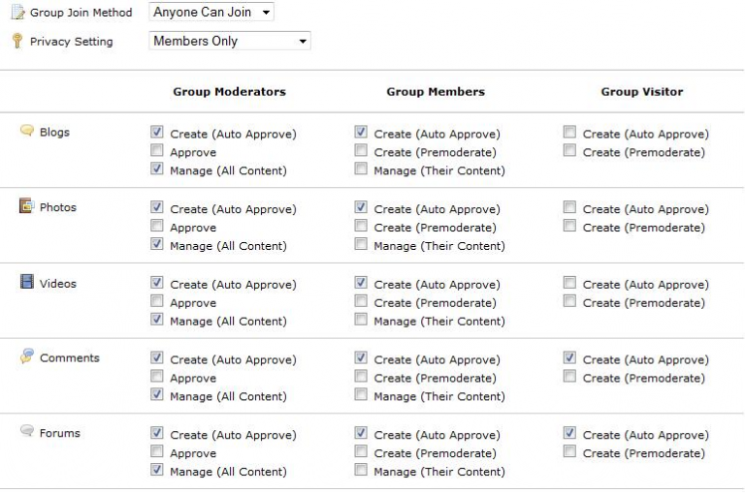Uncheck Members Create (Auto Approve) for Photos
The image size is (745, 493).
coord(361,207)
